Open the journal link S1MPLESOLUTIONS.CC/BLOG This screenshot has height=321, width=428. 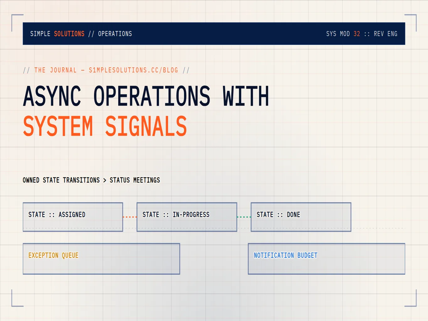tap(133, 70)
